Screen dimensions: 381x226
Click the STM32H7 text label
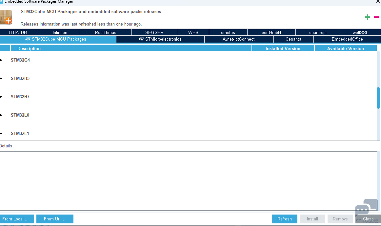tap(20, 97)
